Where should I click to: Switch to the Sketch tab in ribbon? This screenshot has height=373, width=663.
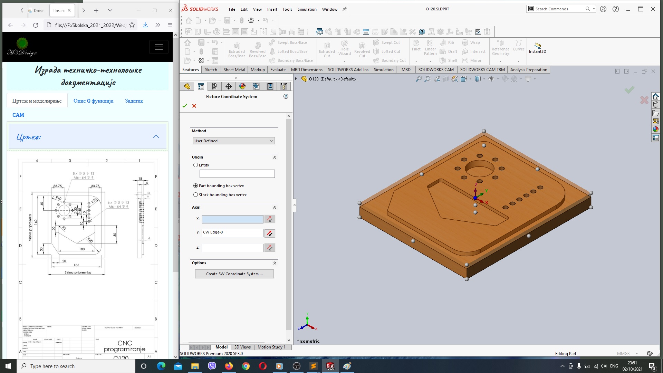(x=210, y=69)
